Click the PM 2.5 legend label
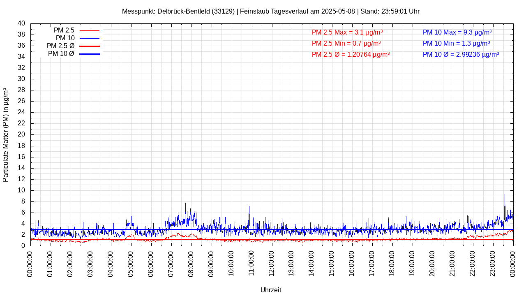This screenshot has height=296, width=526. tap(64, 30)
